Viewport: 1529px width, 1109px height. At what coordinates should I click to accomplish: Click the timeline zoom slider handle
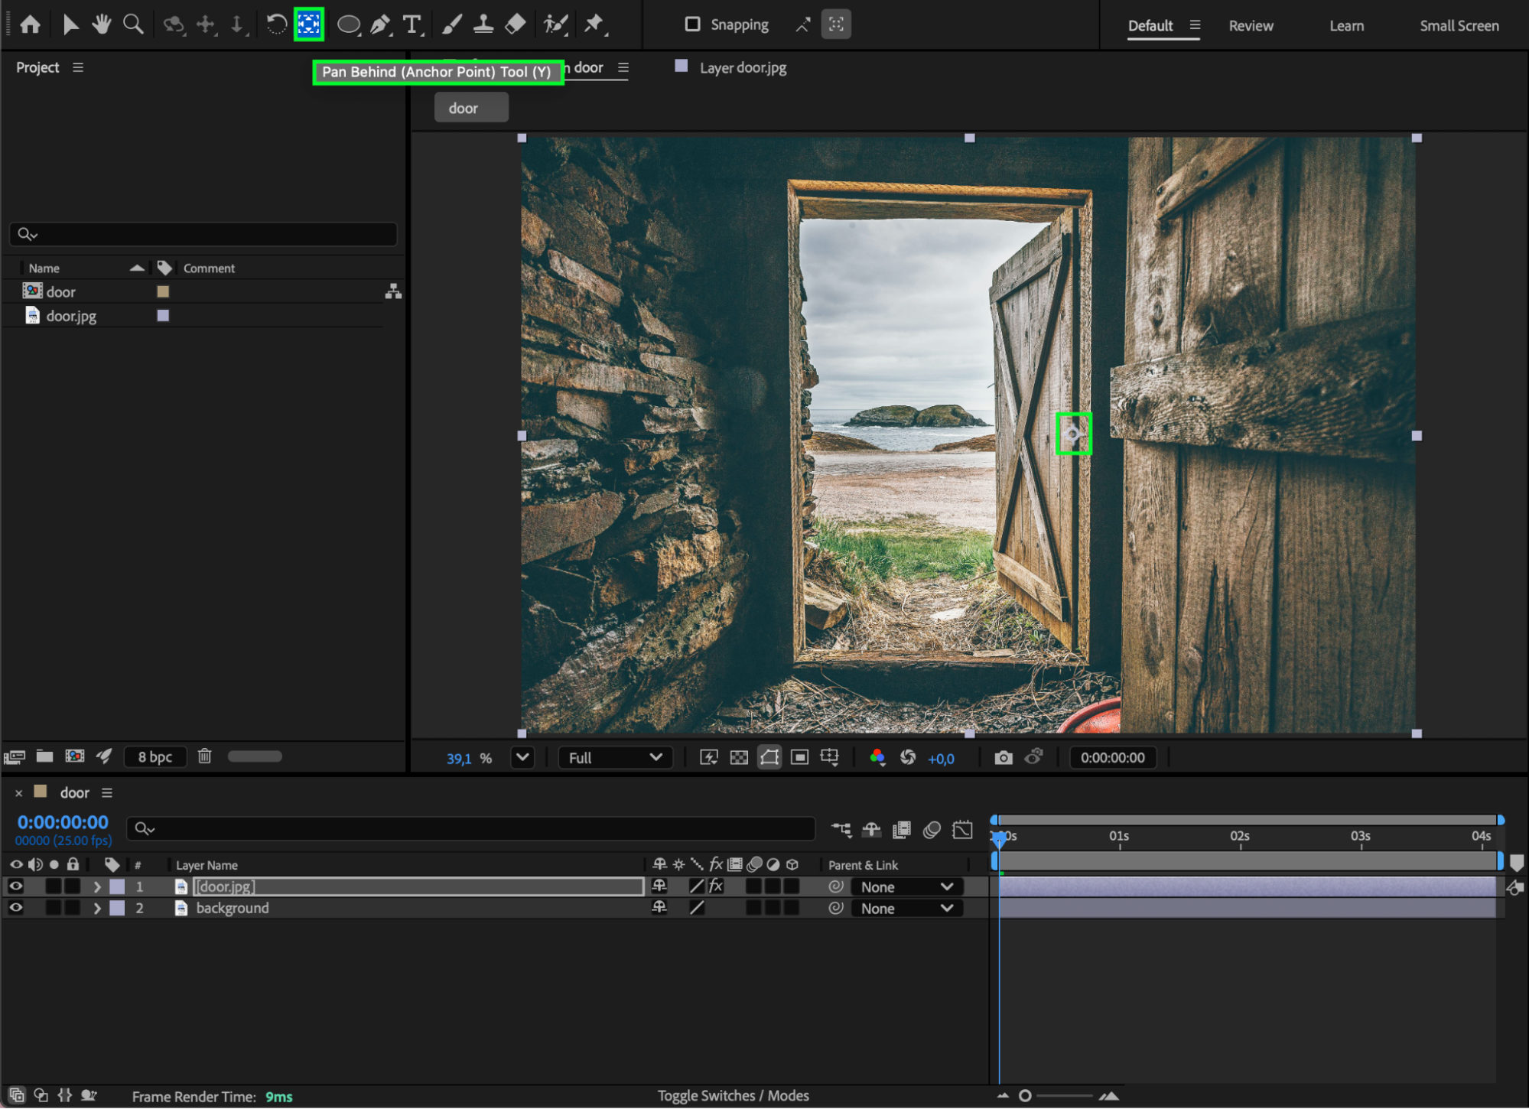1025,1096
